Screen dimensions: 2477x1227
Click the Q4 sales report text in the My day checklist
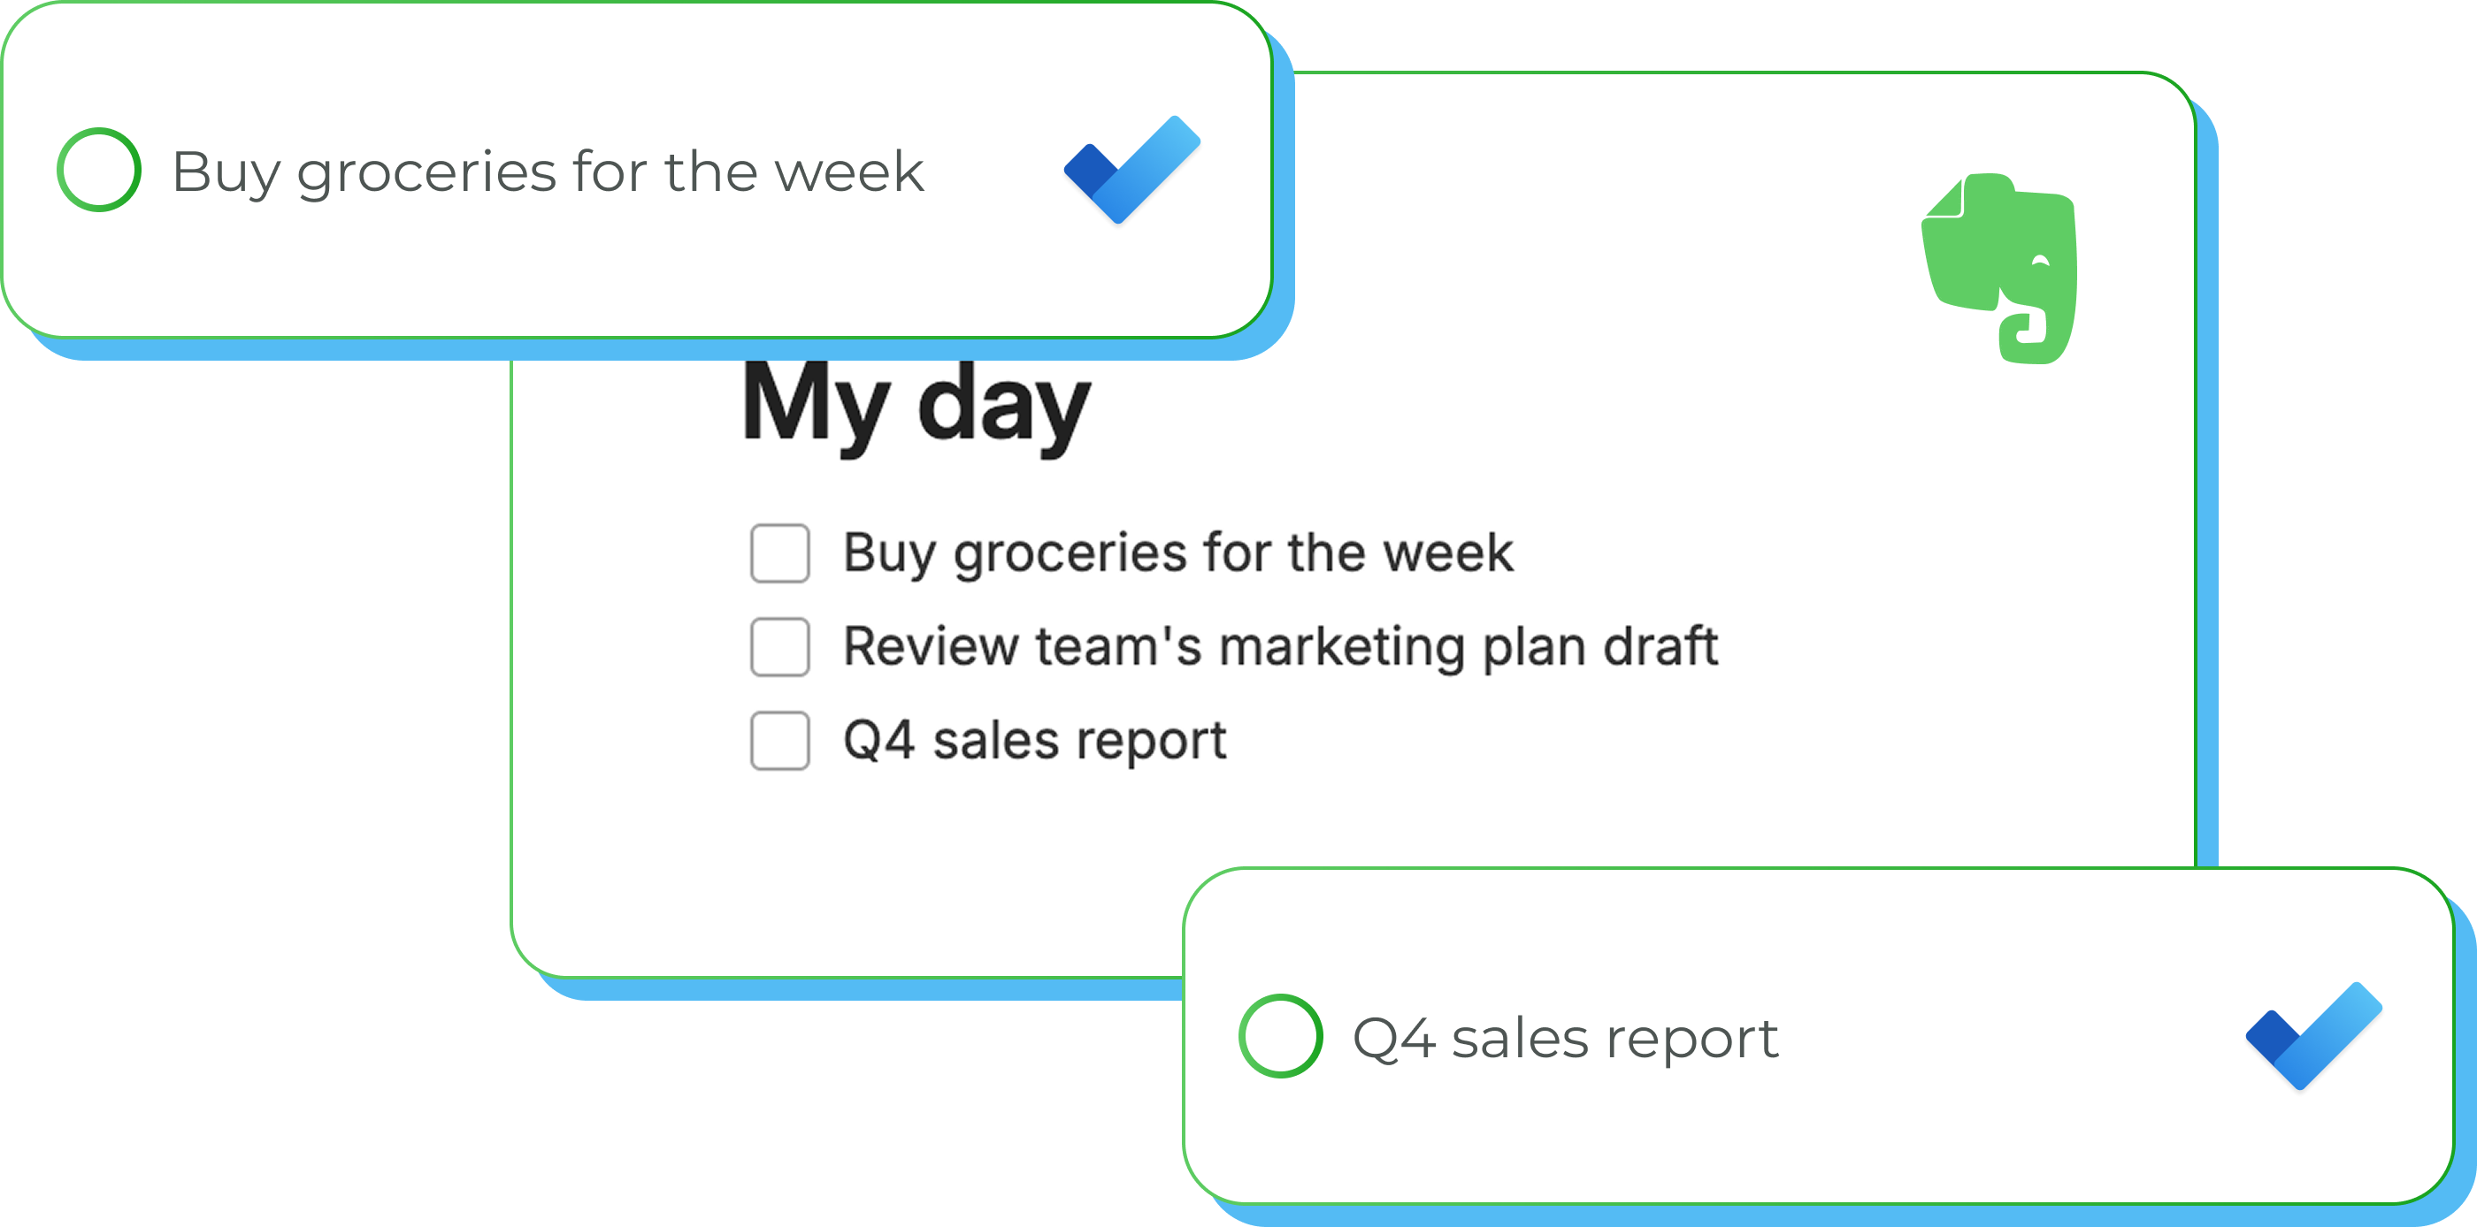[x=1035, y=741]
